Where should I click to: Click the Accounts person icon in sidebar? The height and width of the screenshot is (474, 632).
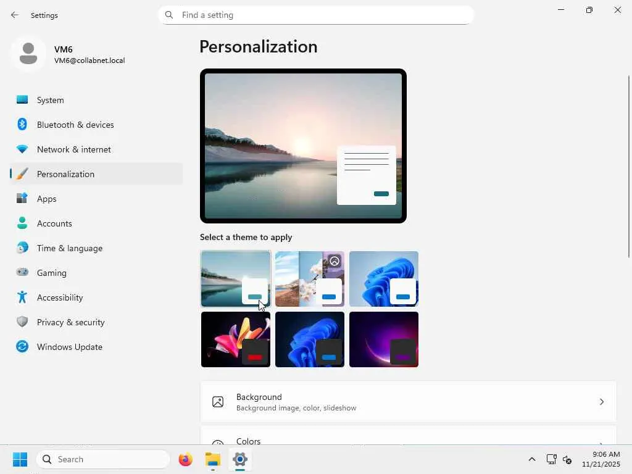(22, 223)
